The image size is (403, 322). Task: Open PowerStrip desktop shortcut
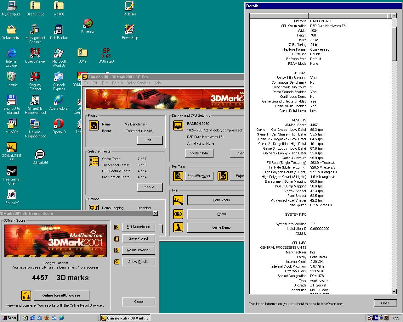point(130,32)
